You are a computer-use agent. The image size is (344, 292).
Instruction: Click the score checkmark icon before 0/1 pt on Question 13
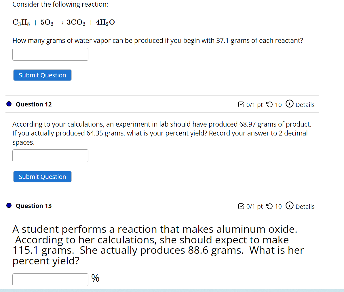coord(241,206)
